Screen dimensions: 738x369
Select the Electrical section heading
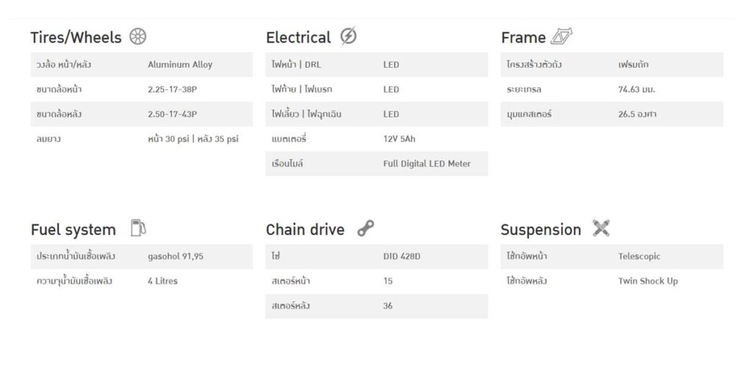pyautogui.click(x=298, y=37)
